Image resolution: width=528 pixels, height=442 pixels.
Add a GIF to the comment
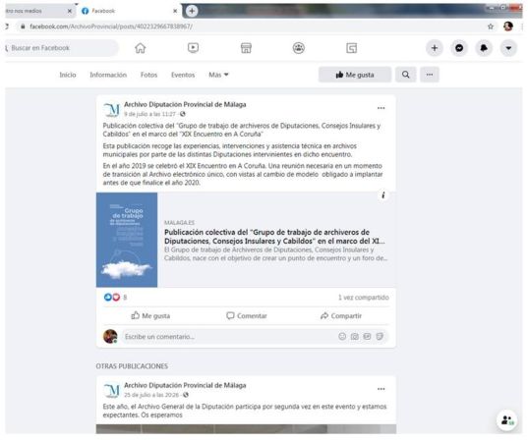pyautogui.click(x=367, y=336)
